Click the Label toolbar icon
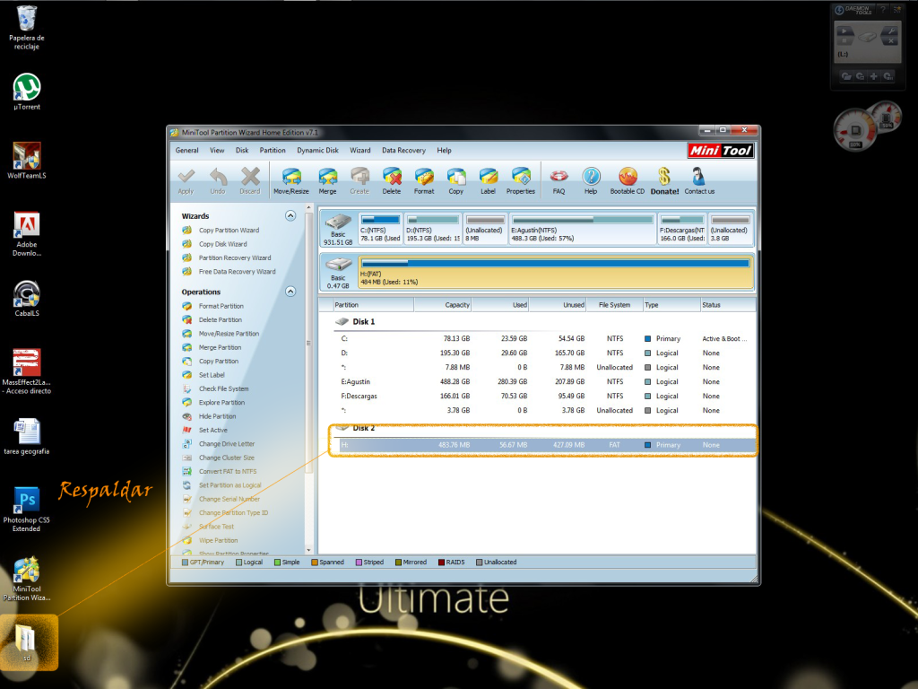 pos(489,179)
